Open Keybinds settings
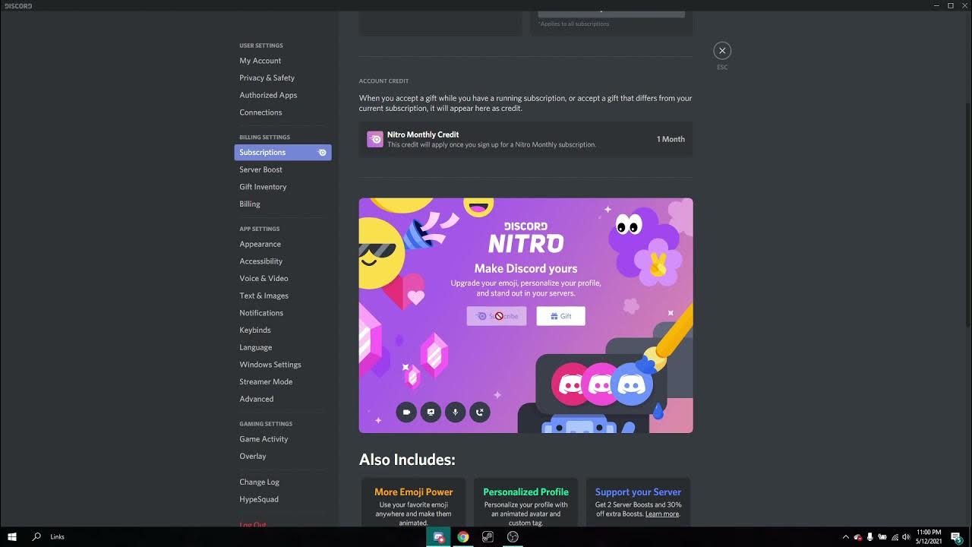 pos(255,330)
